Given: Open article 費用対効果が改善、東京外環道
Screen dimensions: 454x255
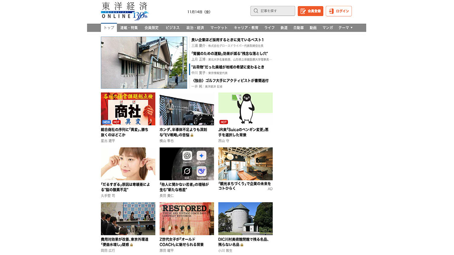Looking at the screenshot, I should point(124,242).
